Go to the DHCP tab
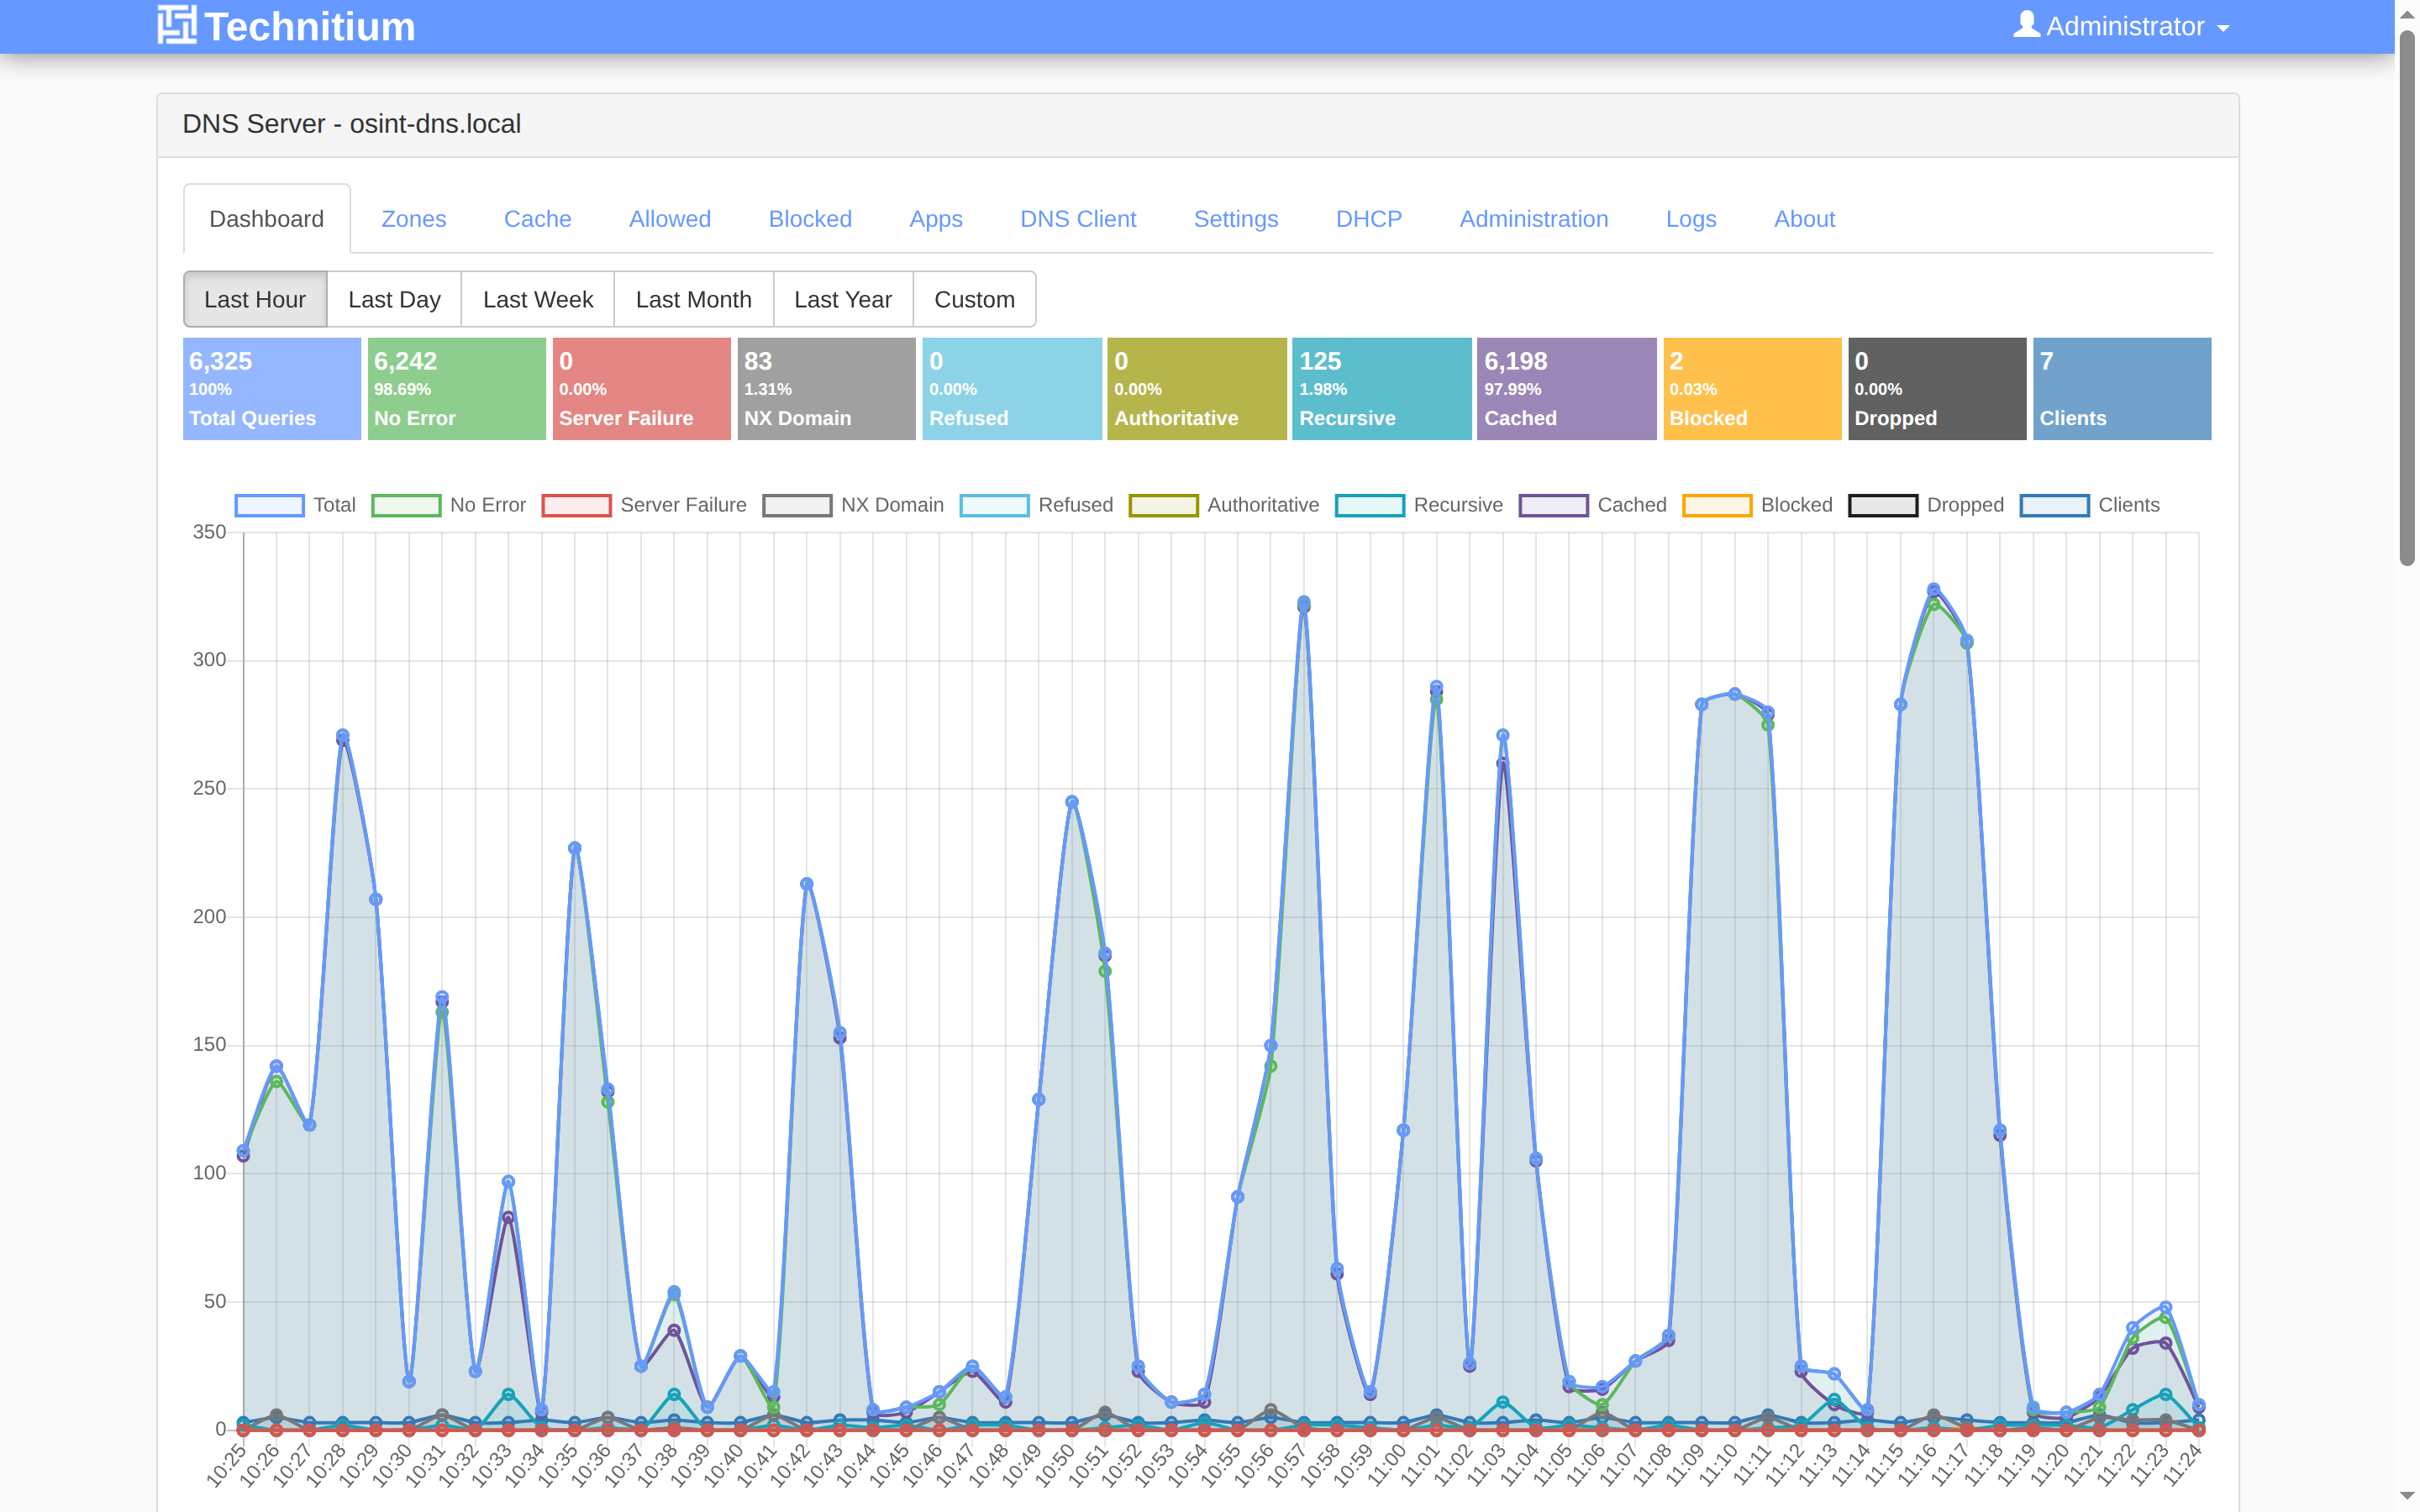Viewport: 2420px width, 1512px height. (1369, 219)
